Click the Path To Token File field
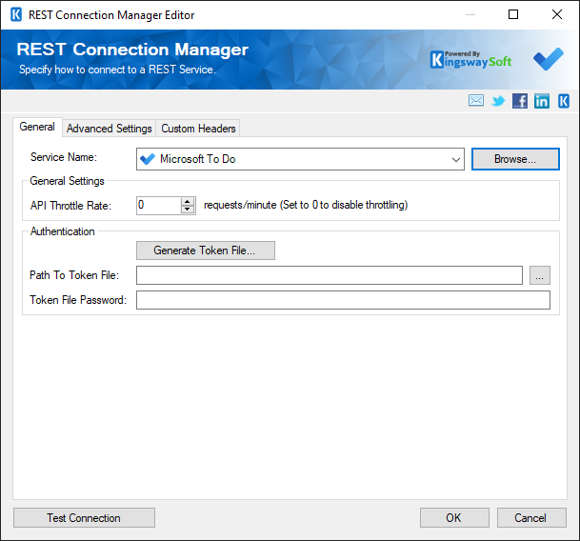Image resolution: width=580 pixels, height=541 pixels. [x=330, y=275]
